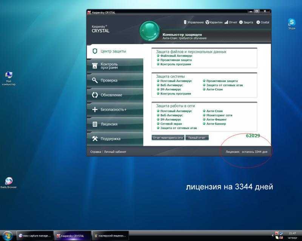The image size is (302, 241).
Task: Click the tools icon beside Поддержка
Action: click(x=95, y=139)
